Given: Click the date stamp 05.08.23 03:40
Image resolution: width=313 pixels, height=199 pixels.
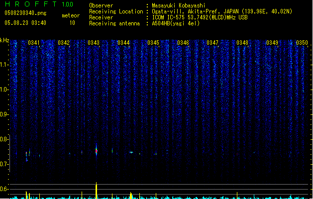Looking at the screenshot, I should tap(25, 23).
